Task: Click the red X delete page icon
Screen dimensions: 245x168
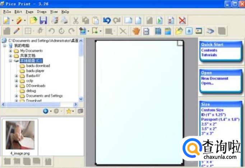Action: coord(182,21)
